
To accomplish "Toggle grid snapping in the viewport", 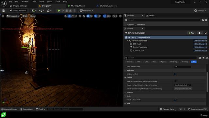I will 88,16.
